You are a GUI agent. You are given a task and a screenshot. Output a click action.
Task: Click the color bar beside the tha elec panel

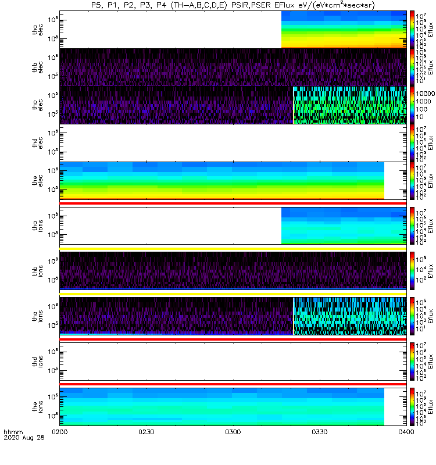click(x=412, y=30)
